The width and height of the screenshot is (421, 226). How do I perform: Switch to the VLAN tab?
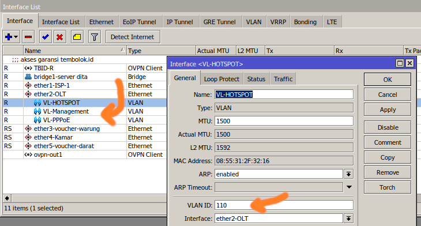coord(254,22)
